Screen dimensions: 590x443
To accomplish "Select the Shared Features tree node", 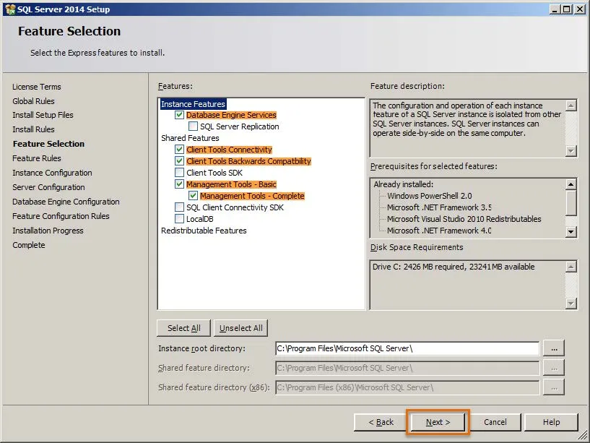I will [190, 138].
